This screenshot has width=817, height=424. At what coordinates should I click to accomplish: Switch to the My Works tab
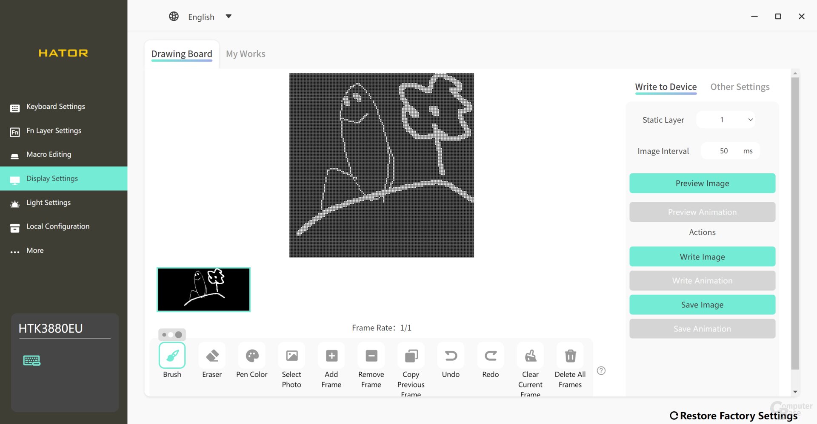click(x=246, y=54)
